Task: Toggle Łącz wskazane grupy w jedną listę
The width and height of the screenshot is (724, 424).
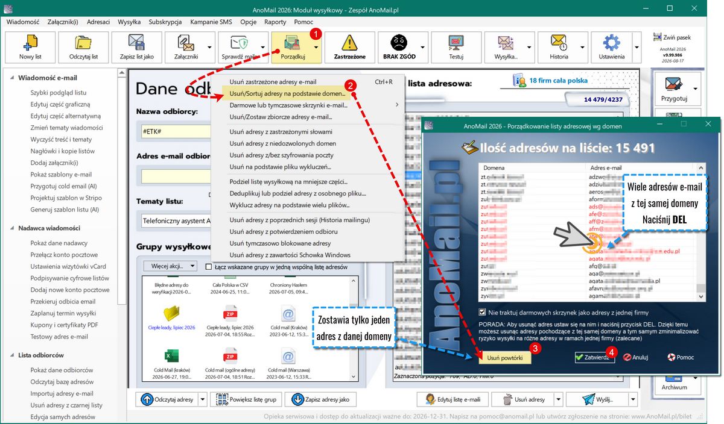Action: [x=209, y=267]
